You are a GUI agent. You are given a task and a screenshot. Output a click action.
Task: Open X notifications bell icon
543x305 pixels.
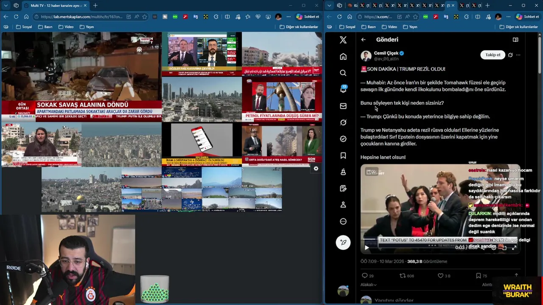(343, 89)
